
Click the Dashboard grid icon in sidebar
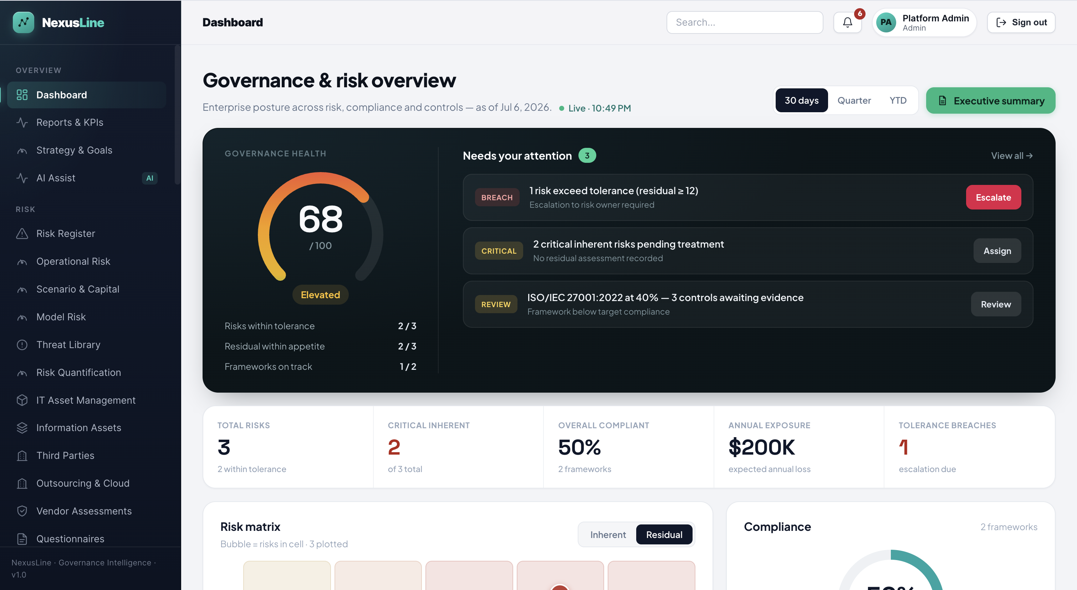(x=22, y=95)
